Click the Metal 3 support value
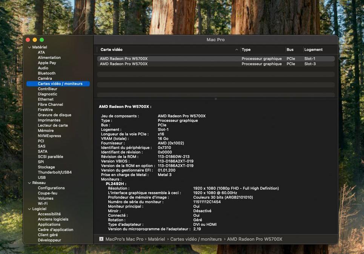The height and width of the screenshot is (254, 364). coord(164,175)
